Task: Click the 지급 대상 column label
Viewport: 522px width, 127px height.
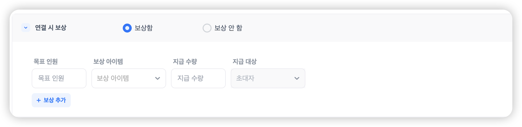Action: 244,62
